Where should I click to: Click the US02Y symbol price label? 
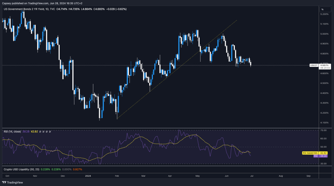click(313, 65)
